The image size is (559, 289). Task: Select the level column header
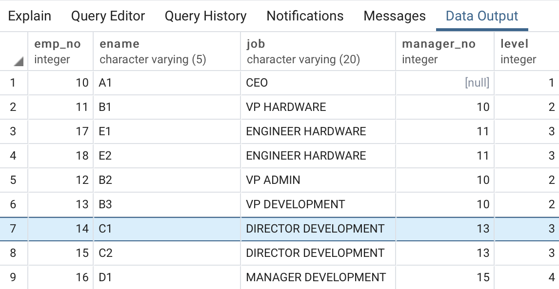pos(526,52)
